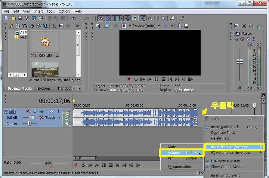Click Stop in the timeline transport bar
This screenshot has height=178, width=269.
click(111, 165)
